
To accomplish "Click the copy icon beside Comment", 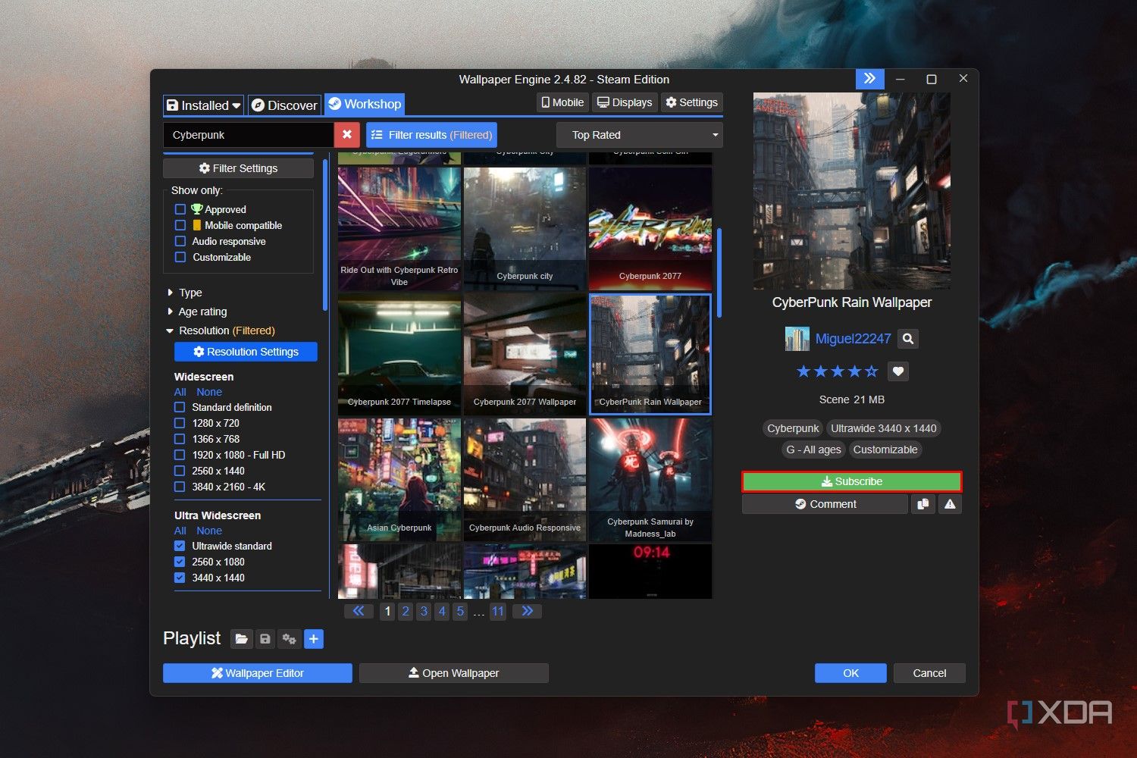I will (x=922, y=504).
